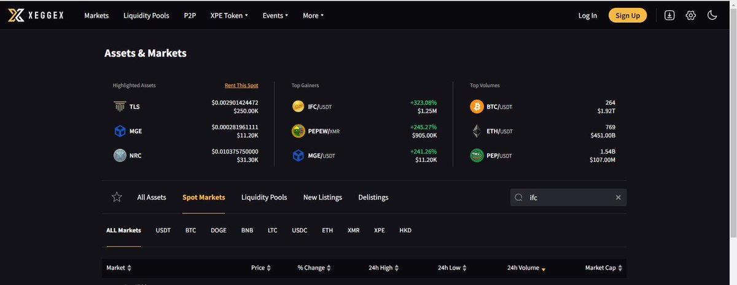The height and width of the screenshot is (285, 737).
Task: Open the settings gear icon
Action: (691, 15)
